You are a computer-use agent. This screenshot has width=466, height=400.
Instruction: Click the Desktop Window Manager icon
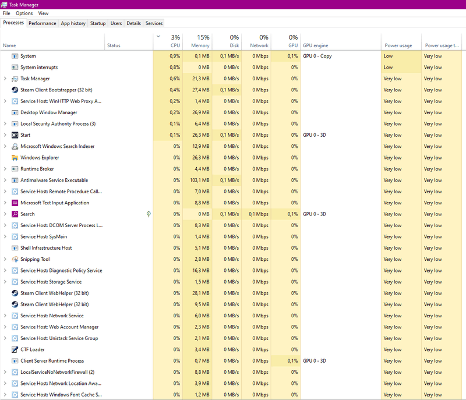click(15, 112)
